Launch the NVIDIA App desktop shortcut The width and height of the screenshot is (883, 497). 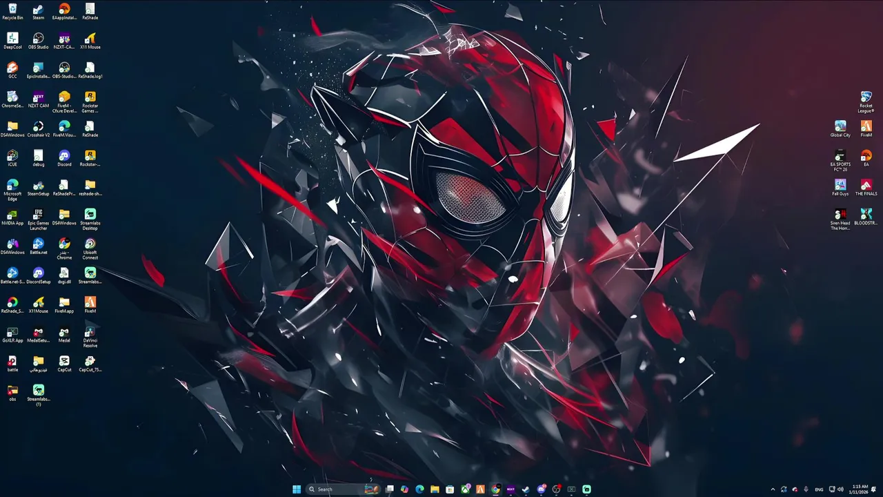12,217
